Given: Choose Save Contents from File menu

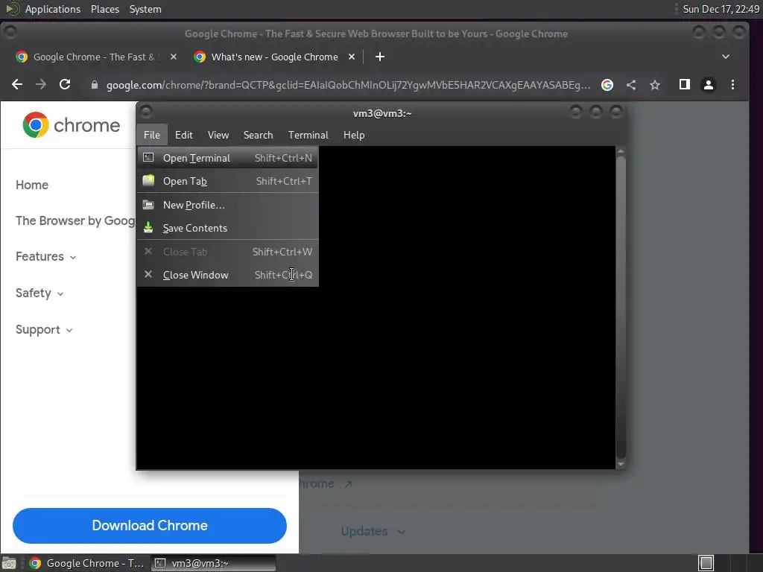Looking at the screenshot, I should click(228, 228).
